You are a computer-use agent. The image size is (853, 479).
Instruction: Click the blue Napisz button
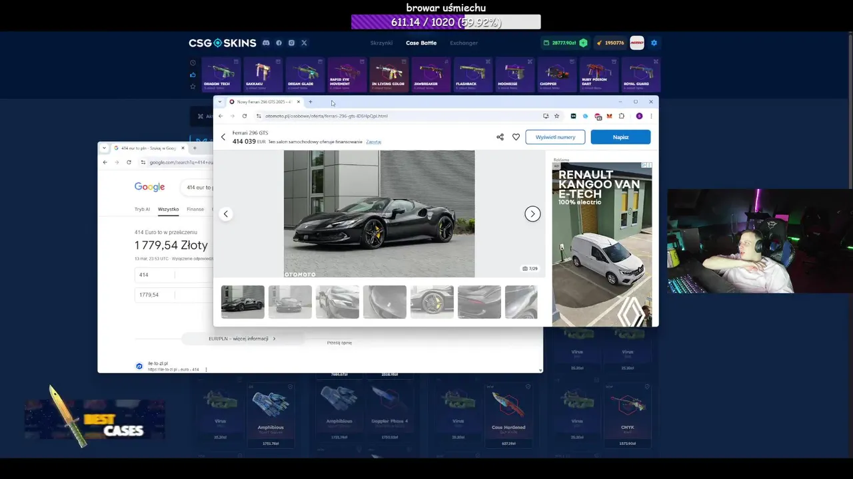[x=620, y=137]
